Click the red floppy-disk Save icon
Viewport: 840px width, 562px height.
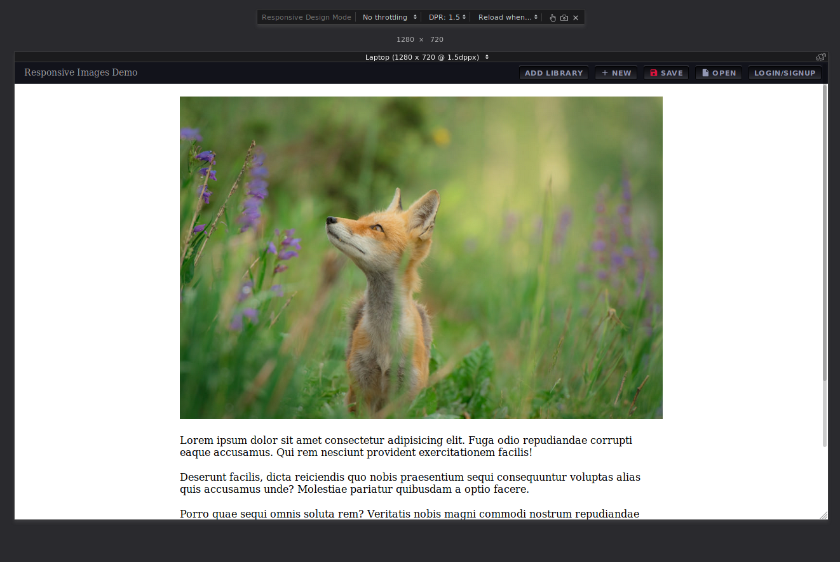click(x=653, y=73)
